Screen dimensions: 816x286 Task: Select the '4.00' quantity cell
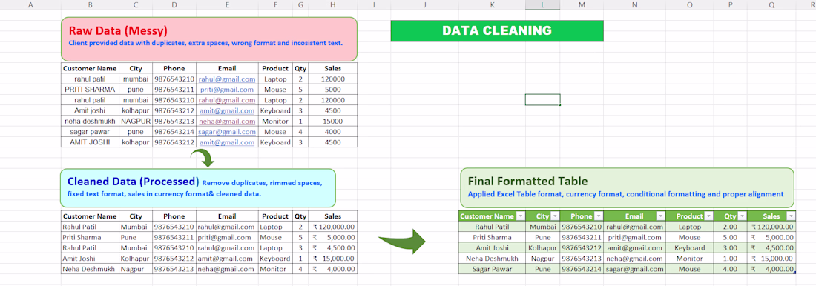(731, 269)
